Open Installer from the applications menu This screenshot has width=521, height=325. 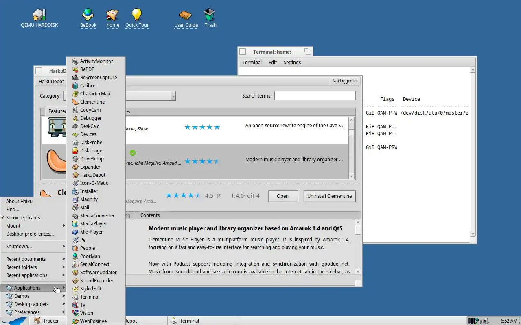pyautogui.click(x=96, y=191)
